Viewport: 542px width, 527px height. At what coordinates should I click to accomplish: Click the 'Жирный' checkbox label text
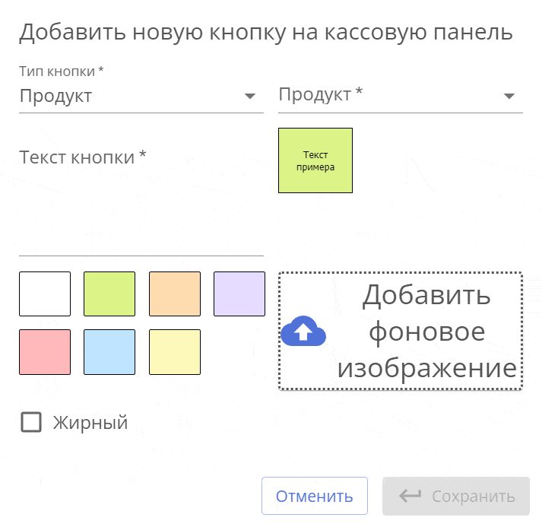(x=90, y=423)
